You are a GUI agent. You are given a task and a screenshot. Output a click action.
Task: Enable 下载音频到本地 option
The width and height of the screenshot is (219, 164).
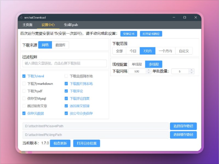pos(66,76)
